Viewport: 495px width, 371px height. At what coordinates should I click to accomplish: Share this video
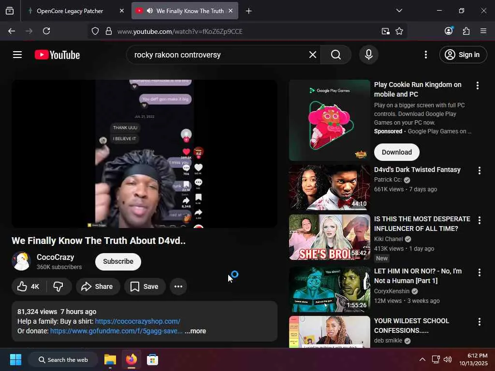tap(98, 286)
